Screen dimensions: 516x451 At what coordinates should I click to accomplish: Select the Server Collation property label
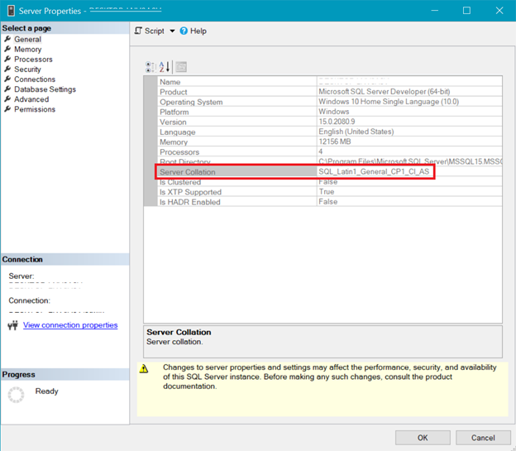pyautogui.click(x=187, y=172)
